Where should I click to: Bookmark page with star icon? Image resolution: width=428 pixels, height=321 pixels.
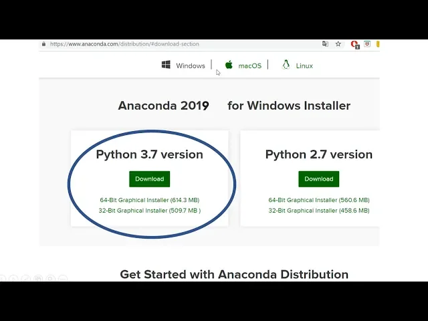(338, 44)
